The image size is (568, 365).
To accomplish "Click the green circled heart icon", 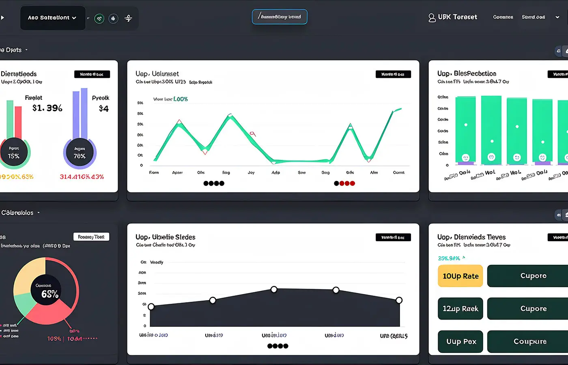I will [x=99, y=18].
